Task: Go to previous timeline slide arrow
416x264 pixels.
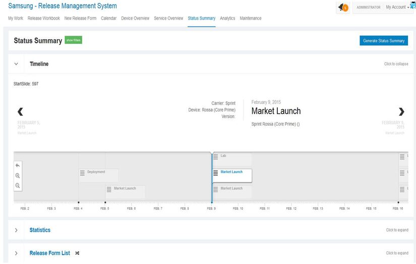Action: (20, 112)
